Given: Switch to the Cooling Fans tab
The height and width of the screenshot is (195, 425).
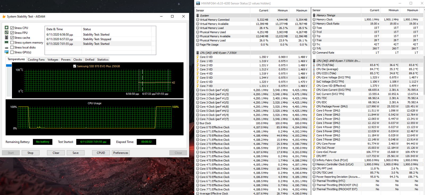Looking at the screenshot, I should 36,60.
